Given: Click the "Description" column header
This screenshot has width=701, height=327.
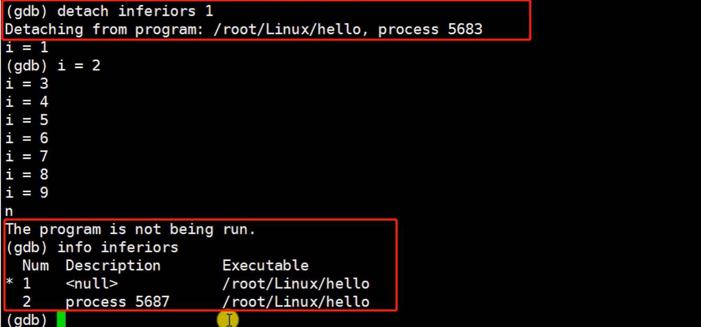Looking at the screenshot, I should tap(113, 265).
